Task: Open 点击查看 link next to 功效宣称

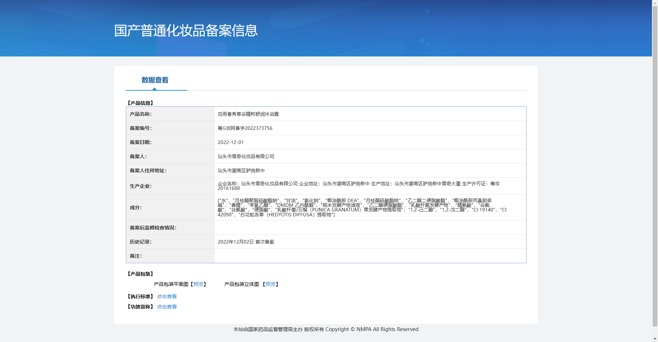Action: pos(167,307)
